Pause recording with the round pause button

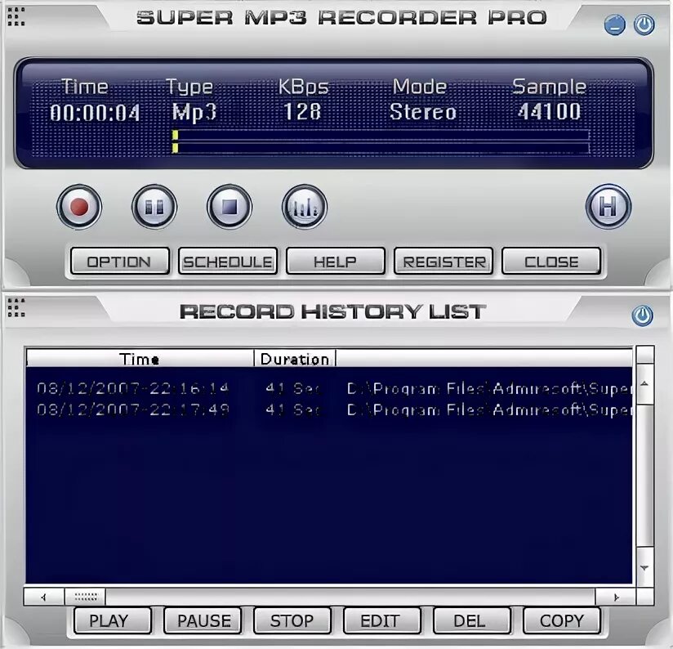click(154, 207)
